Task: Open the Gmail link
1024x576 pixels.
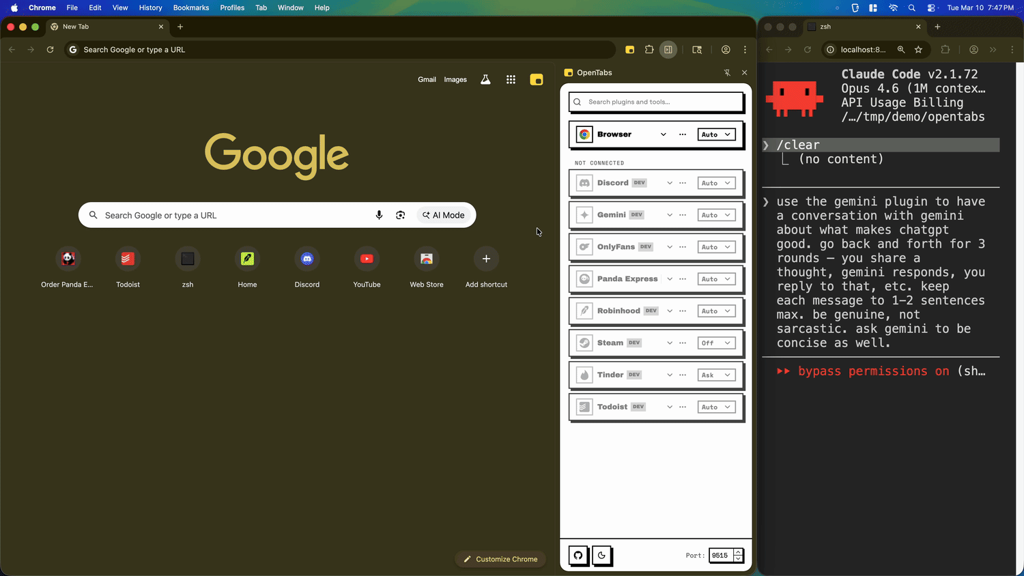Action: pos(427,80)
